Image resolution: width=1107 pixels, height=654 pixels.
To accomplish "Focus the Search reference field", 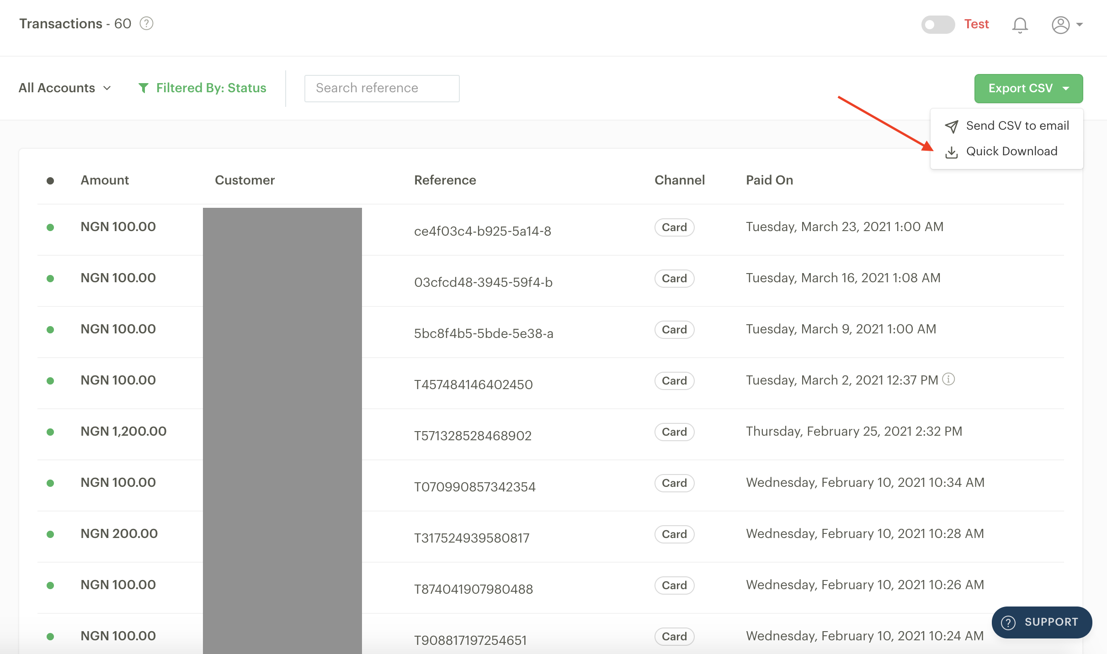I will click(x=382, y=88).
